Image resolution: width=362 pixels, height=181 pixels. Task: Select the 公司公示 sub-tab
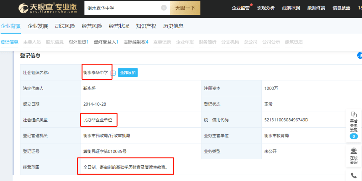[271, 42]
